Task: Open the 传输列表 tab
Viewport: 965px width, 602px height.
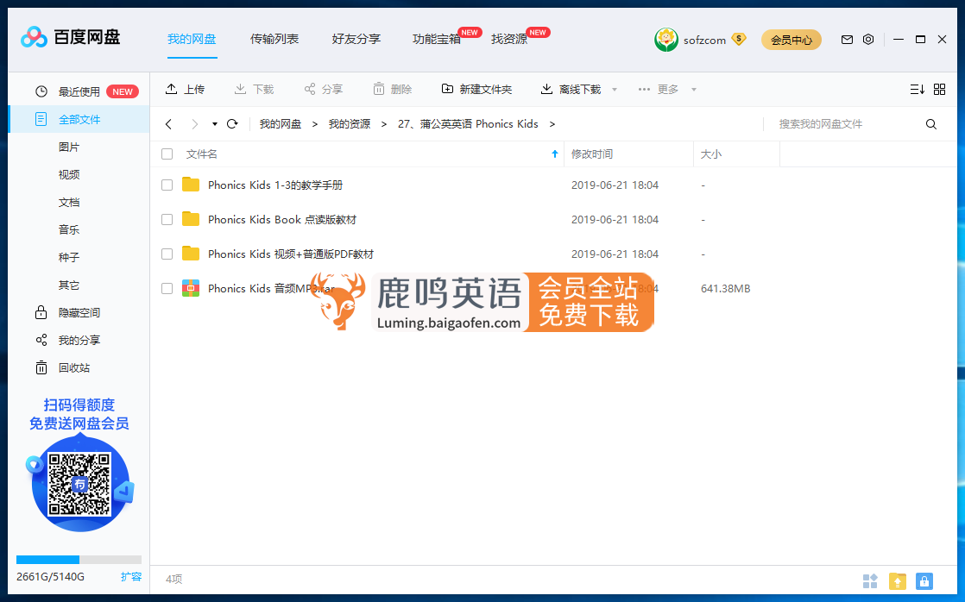Action: (x=274, y=40)
